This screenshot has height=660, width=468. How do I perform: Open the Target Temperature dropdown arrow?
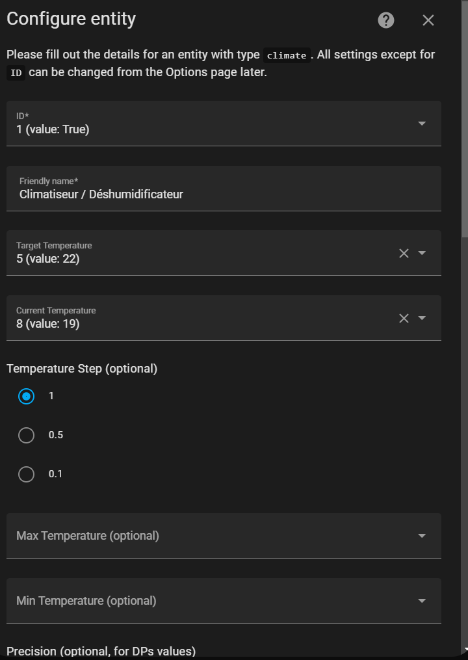422,253
